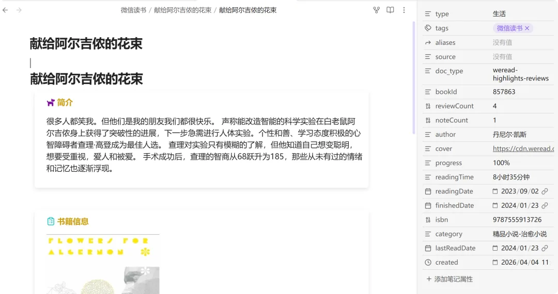The height and width of the screenshot is (294, 558).
Task: Click the dog icon beside 简介
Action: click(51, 103)
